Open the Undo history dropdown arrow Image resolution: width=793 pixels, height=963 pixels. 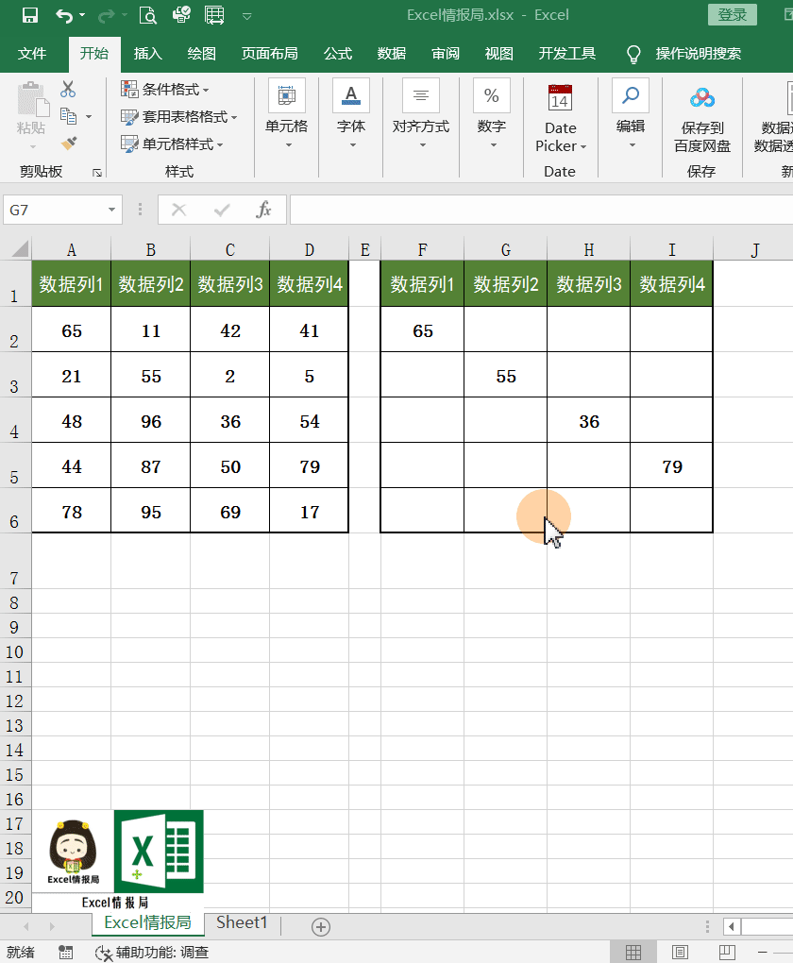(x=82, y=15)
